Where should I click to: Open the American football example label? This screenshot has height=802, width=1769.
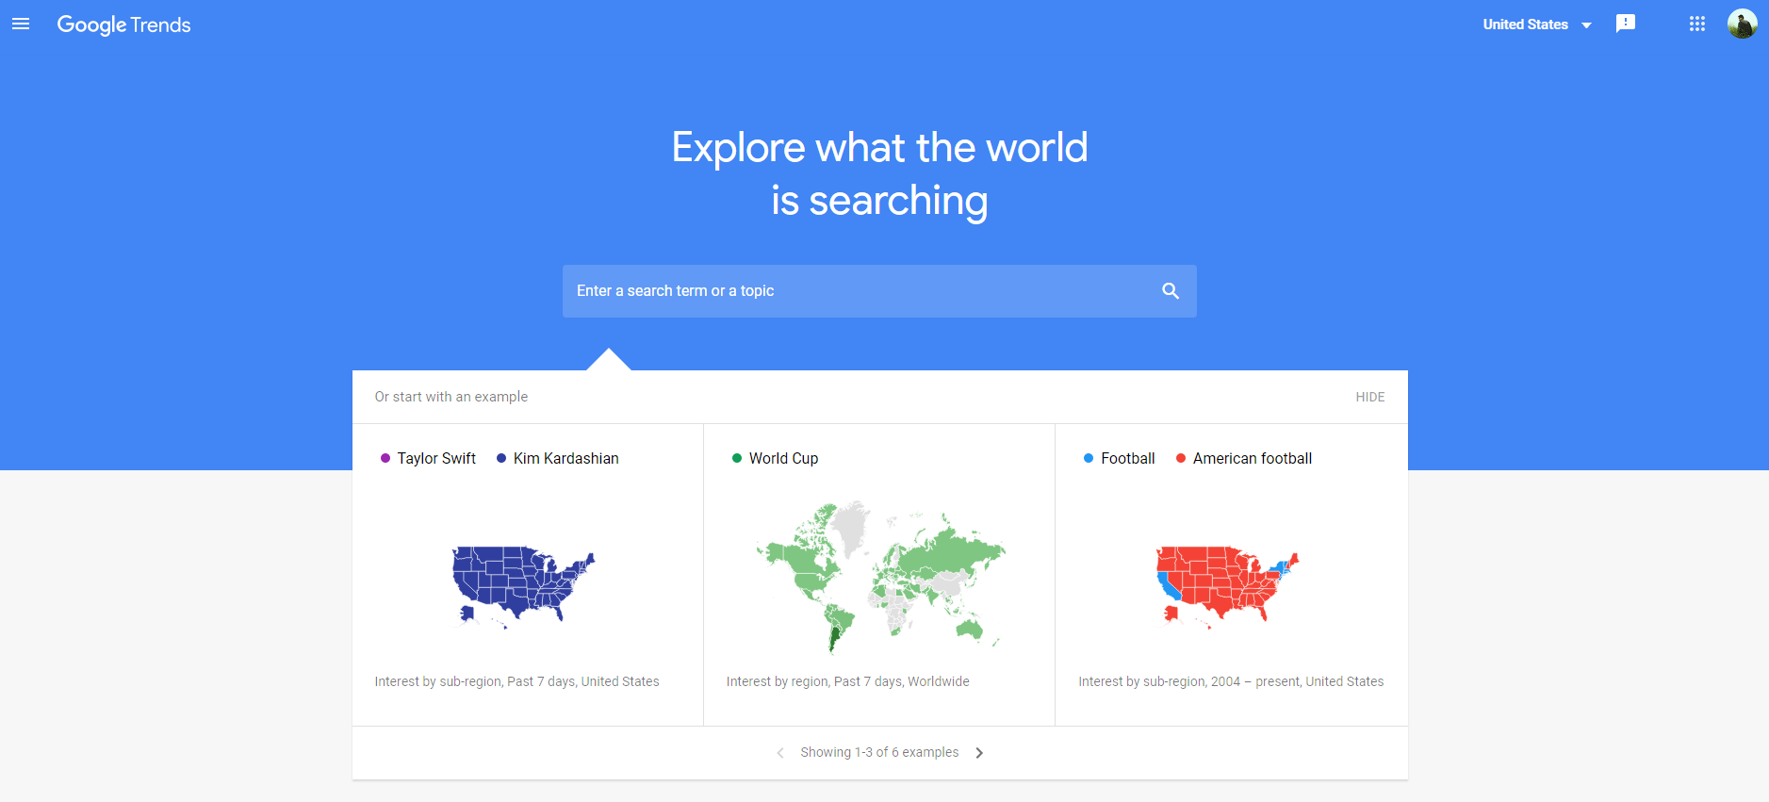click(1253, 458)
